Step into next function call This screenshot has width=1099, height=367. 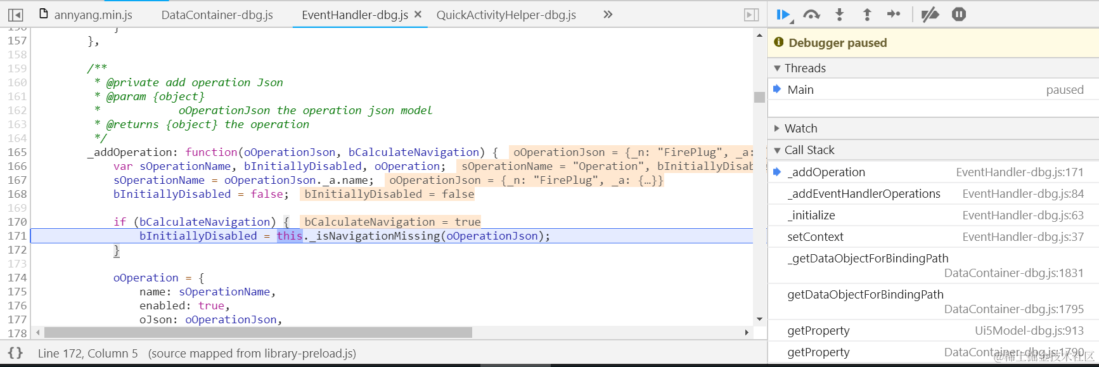840,15
